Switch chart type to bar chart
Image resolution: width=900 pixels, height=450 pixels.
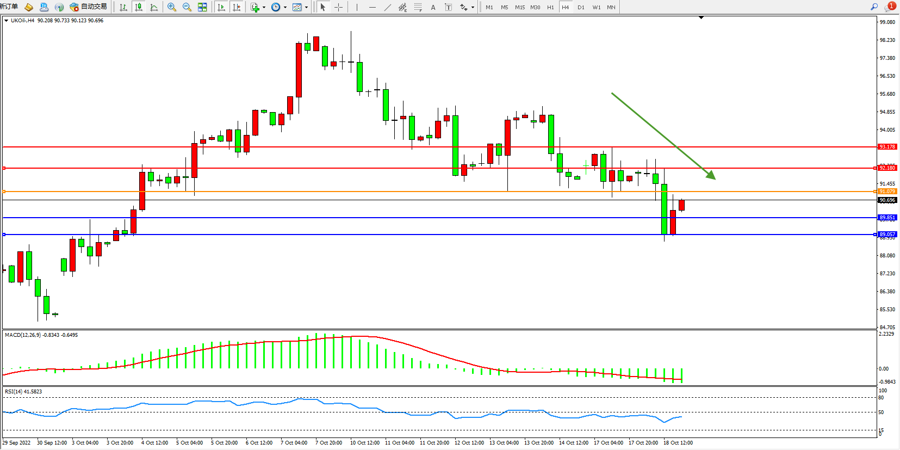coord(123,7)
